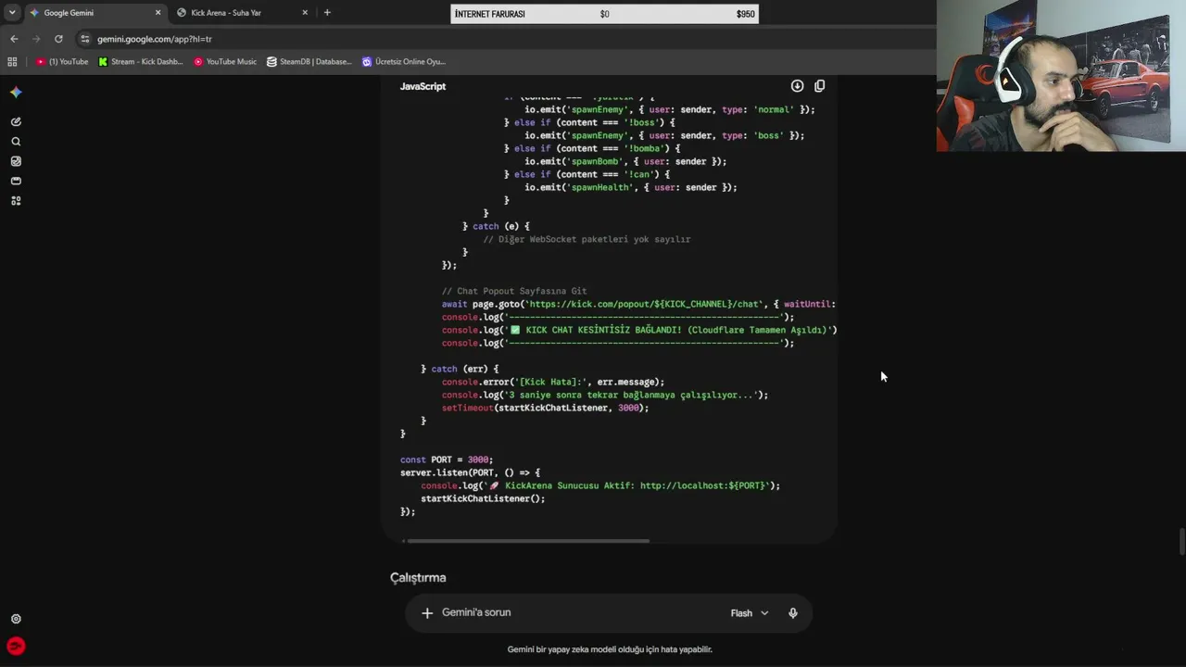1186x667 pixels.
Task: Click the "console.error('[Kick Hata]:'" line
Action: (x=553, y=382)
